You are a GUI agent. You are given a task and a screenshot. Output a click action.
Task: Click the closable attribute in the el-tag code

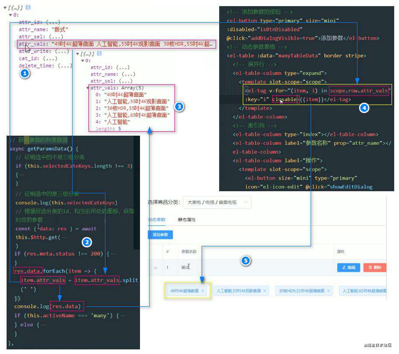[x=284, y=99]
